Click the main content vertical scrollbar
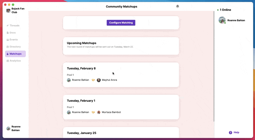Viewport: 255px width, 140px height. click(214, 66)
